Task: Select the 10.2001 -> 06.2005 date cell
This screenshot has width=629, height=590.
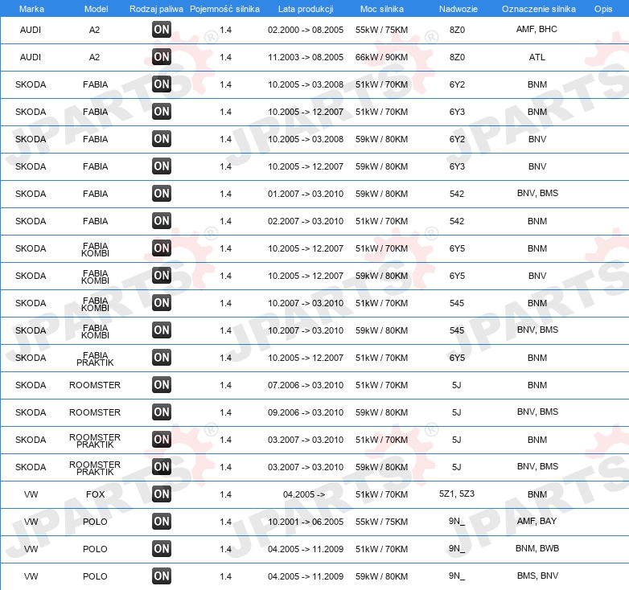Action: pyautogui.click(x=306, y=522)
